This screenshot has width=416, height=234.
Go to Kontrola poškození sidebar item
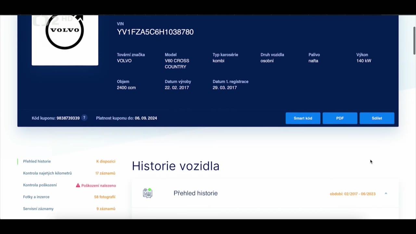(40, 185)
